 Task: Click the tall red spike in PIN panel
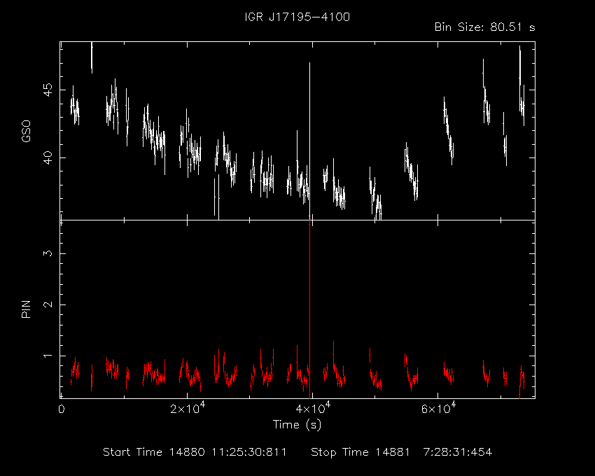tap(310, 309)
